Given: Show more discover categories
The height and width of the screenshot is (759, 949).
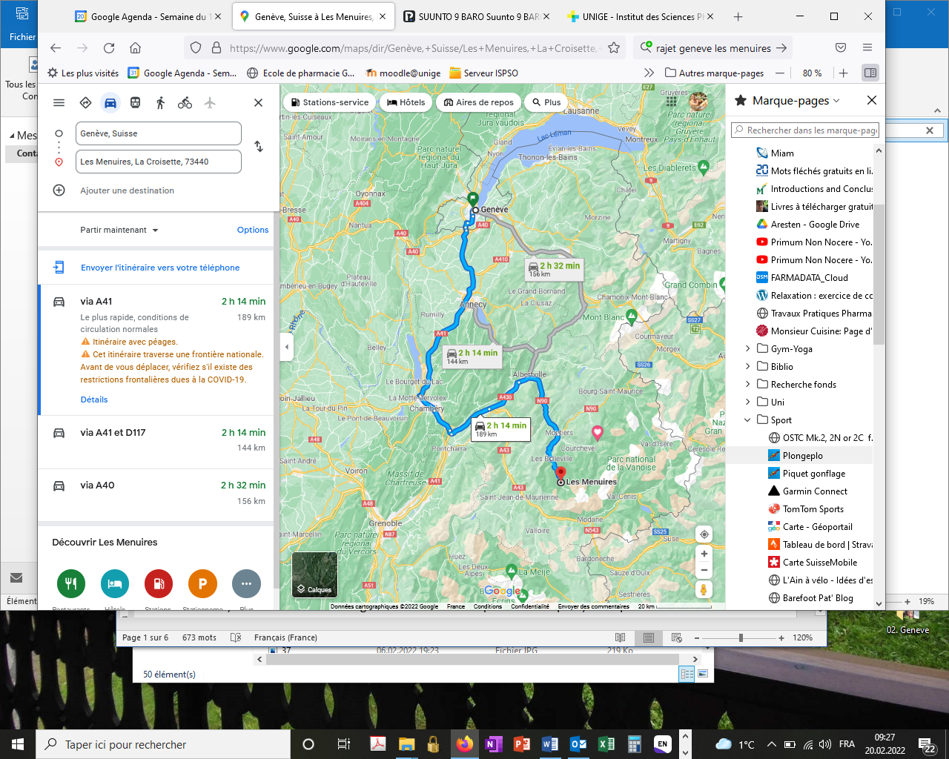Looking at the screenshot, I should coord(246,584).
